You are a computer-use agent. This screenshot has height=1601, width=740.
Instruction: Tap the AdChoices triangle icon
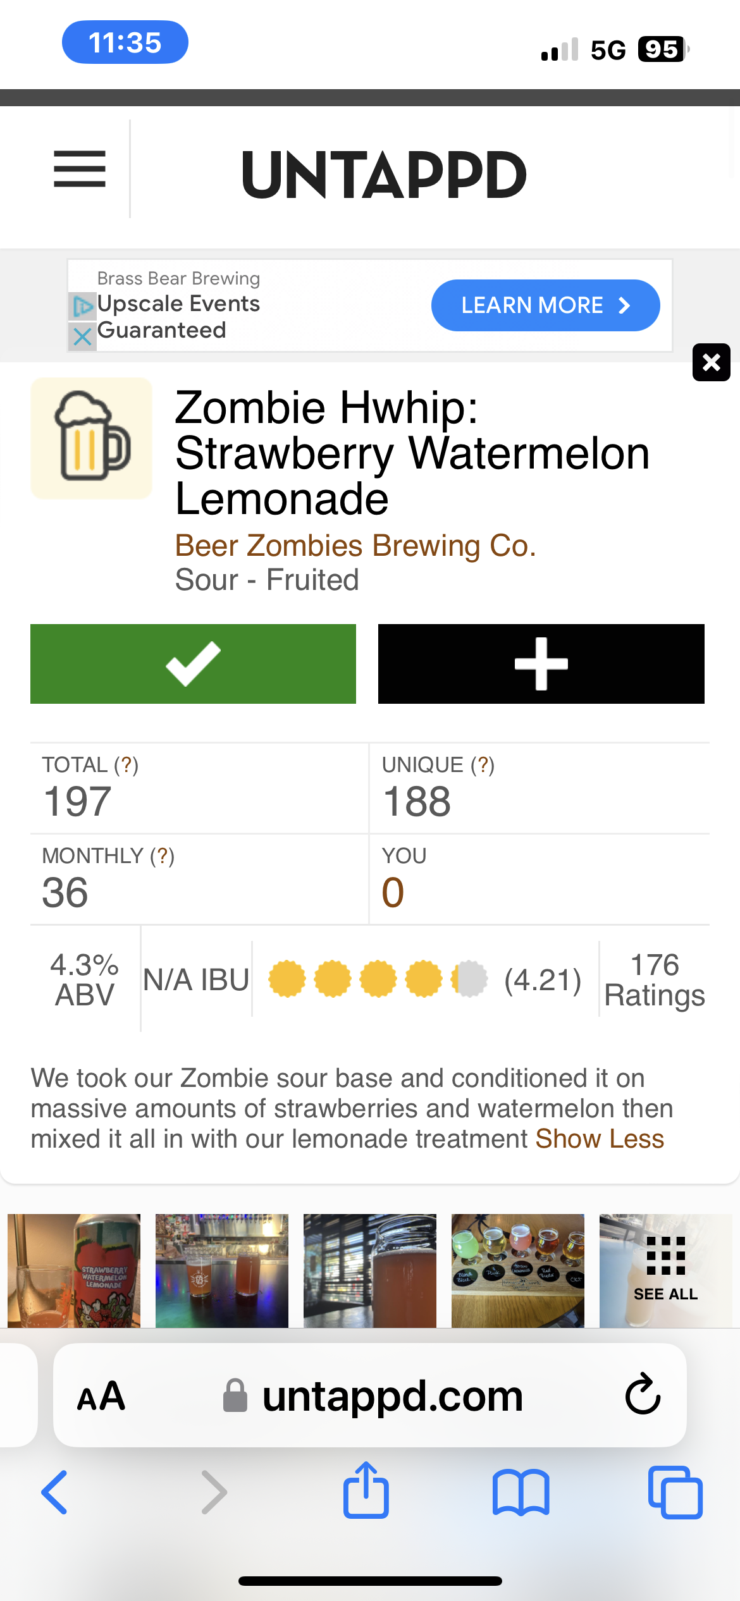82,306
